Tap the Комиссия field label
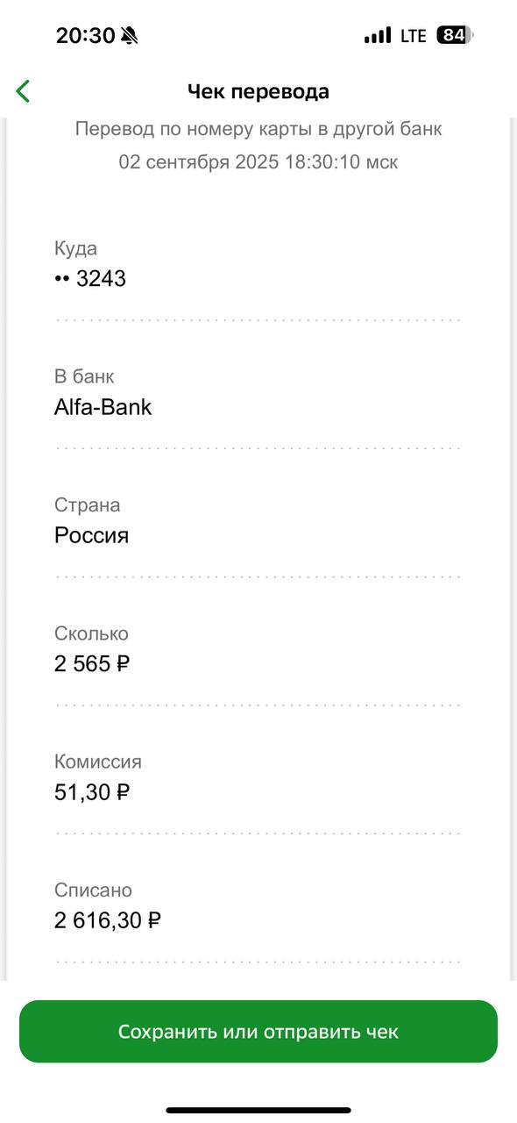 97,762
